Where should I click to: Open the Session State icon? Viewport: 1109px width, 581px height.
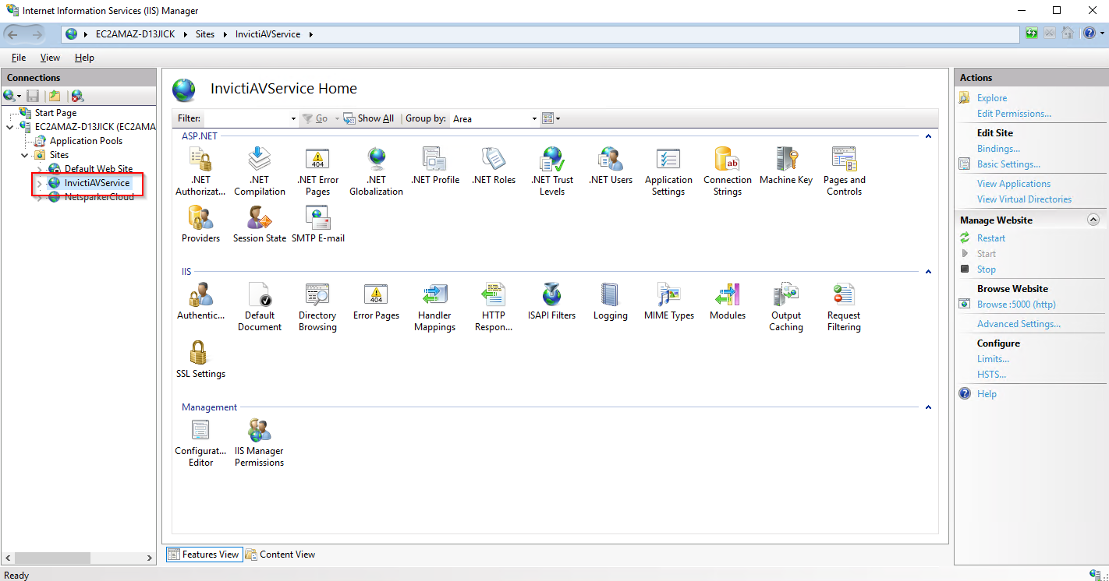[x=259, y=224]
